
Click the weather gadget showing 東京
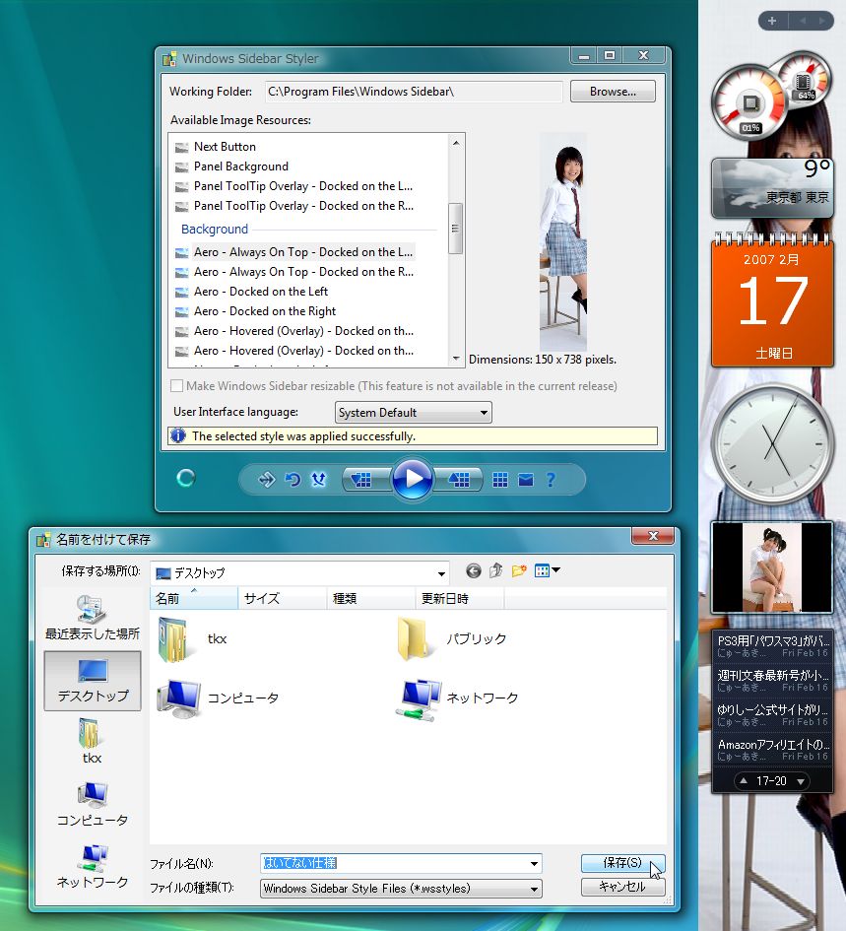[x=772, y=187]
